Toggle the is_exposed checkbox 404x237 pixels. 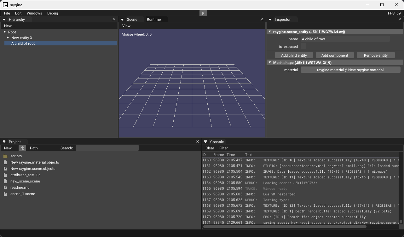point(303,46)
